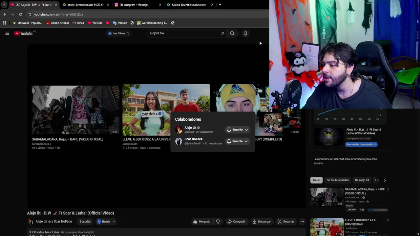Viewport: 420px width, 236px height.
Task: Open Alejo Lit avatar in Colaboradores popup
Action: pyautogui.click(x=178, y=130)
